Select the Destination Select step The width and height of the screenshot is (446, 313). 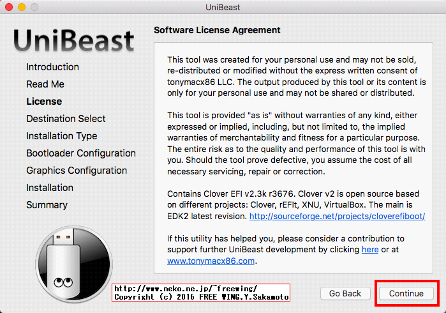66,119
